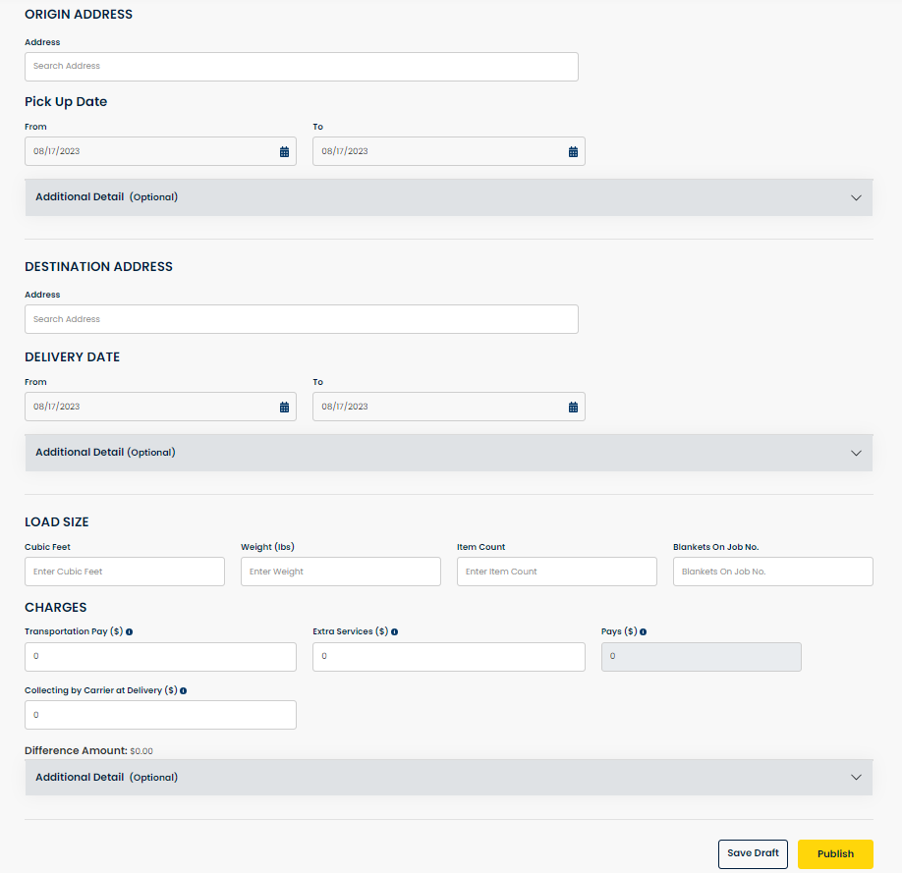Open the Delivery Date To calendar icon
Image resolution: width=902 pixels, height=873 pixels.
[x=574, y=406]
